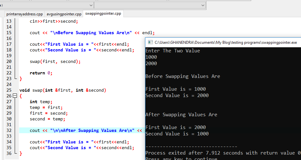Click the 'swap(first, second);' call on line 20
This screenshot has height=160, width=301.
55,61
